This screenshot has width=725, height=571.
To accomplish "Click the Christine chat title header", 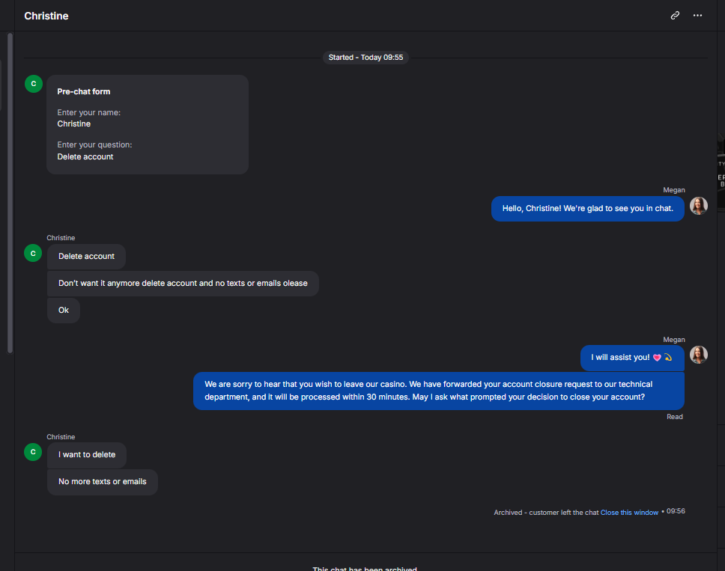I will [x=46, y=16].
